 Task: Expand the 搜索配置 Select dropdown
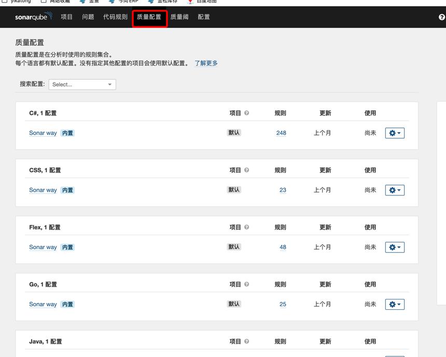82,84
